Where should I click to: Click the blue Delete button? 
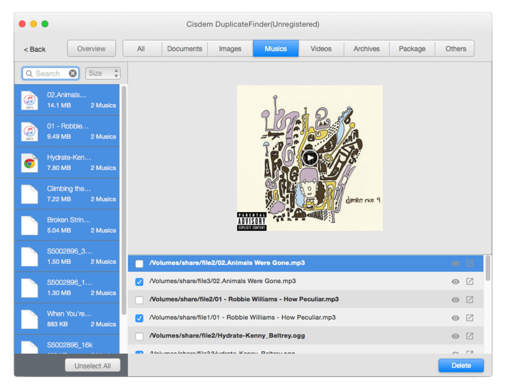[x=461, y=366]
